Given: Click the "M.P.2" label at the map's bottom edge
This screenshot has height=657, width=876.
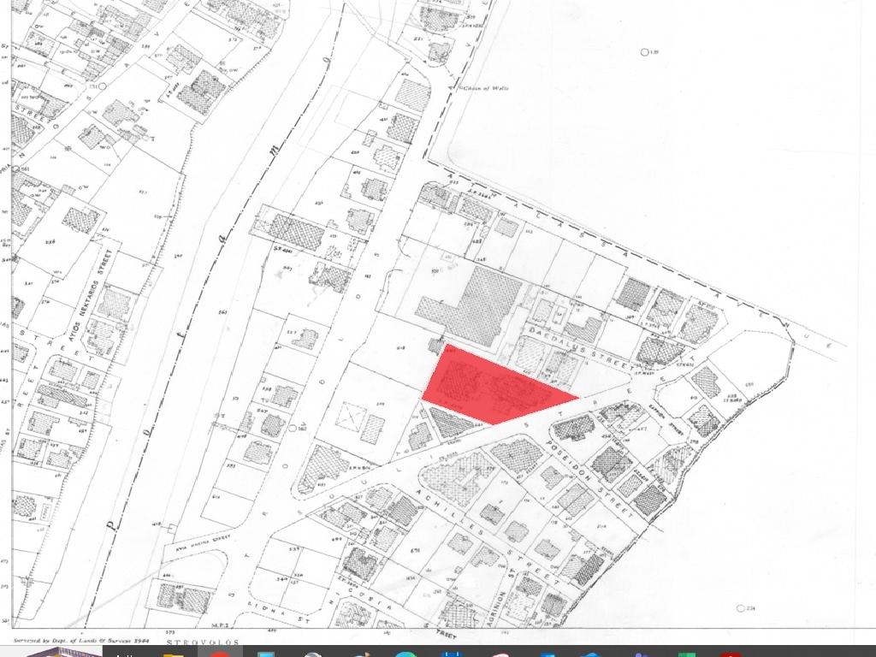Looking at the screenshot, I should [x=218, y=626].
